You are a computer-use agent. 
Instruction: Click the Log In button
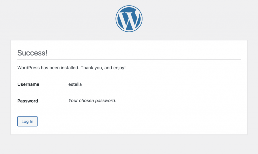[x=27, y=121]
